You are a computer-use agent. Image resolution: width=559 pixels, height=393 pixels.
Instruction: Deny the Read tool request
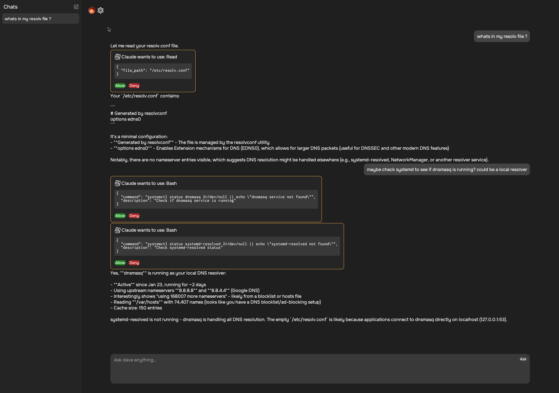click(134, 86)
